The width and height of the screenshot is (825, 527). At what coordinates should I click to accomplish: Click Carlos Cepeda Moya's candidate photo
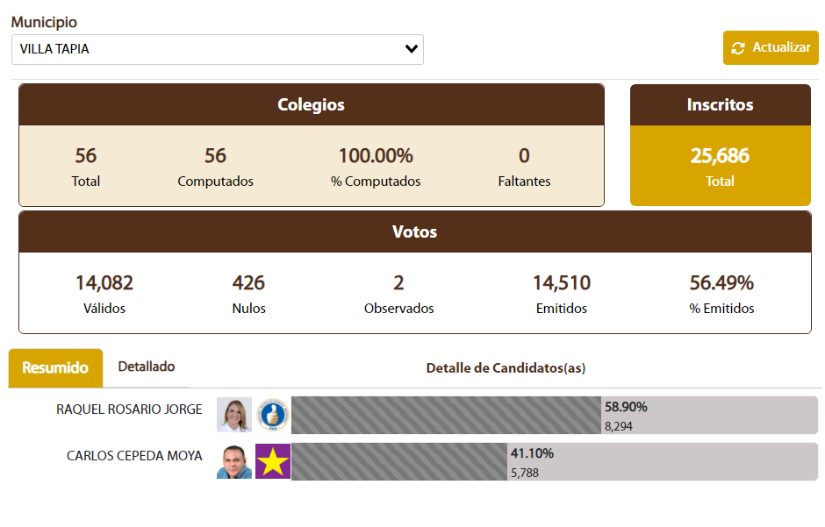(234, 461)
